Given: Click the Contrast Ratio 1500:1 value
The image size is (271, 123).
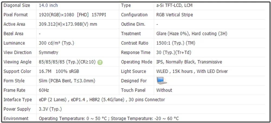Looking at the screenshot, I should pyautogui.click(x=176, y=43).
